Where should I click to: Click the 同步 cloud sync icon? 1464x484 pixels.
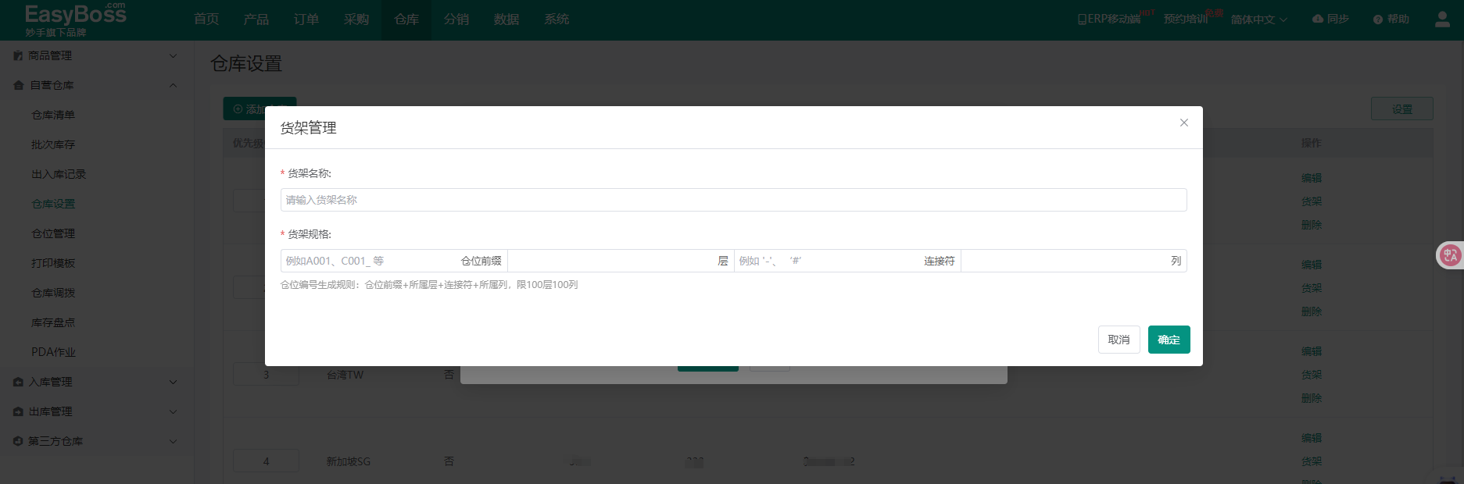tap(1318, 19)
